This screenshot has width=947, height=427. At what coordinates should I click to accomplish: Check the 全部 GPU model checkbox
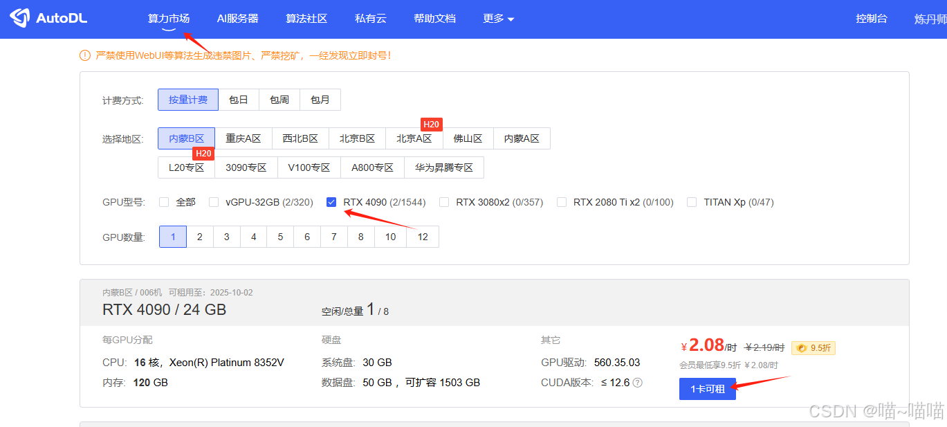[164, 202]
